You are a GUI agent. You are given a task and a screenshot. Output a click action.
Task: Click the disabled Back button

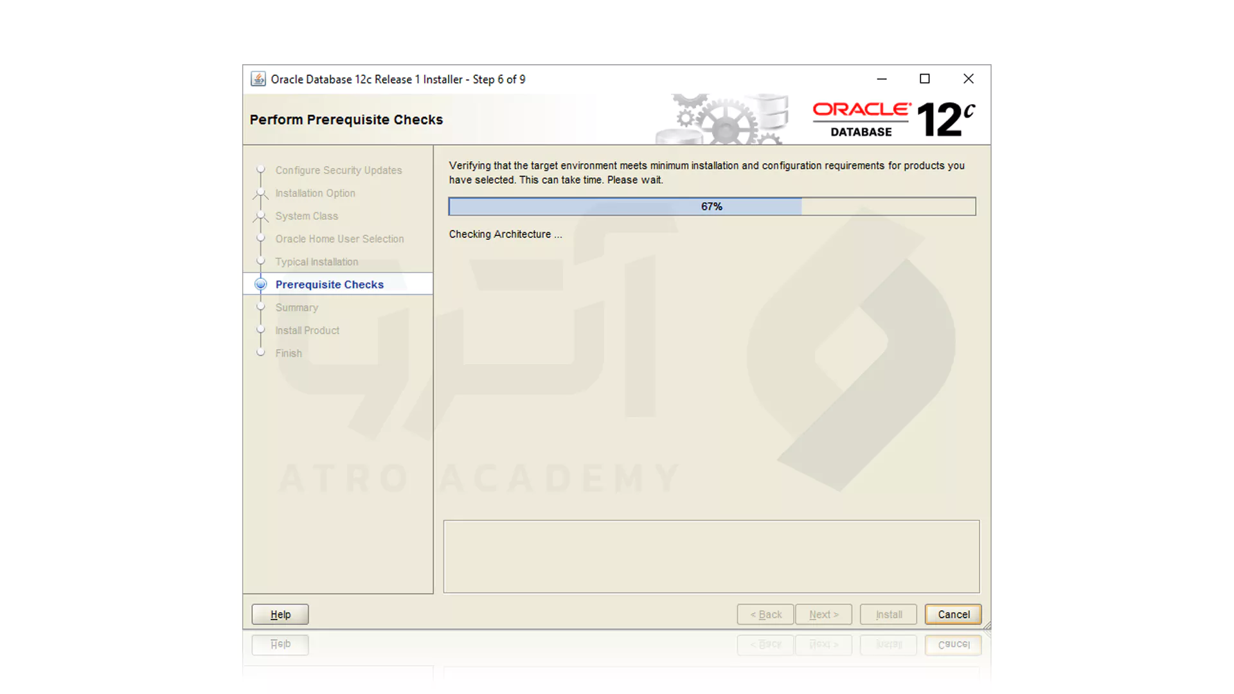point(765,614)
